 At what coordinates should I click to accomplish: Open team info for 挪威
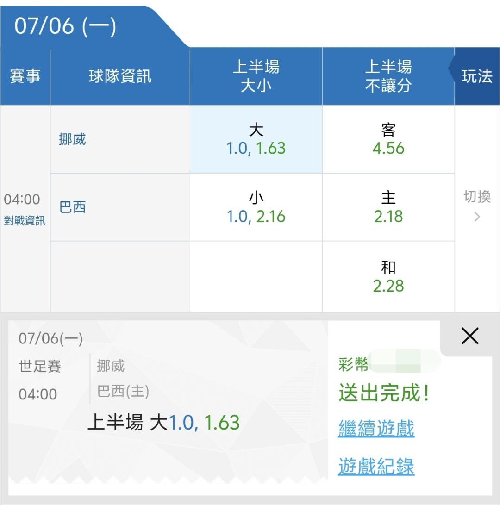click(x=73, y=139)
